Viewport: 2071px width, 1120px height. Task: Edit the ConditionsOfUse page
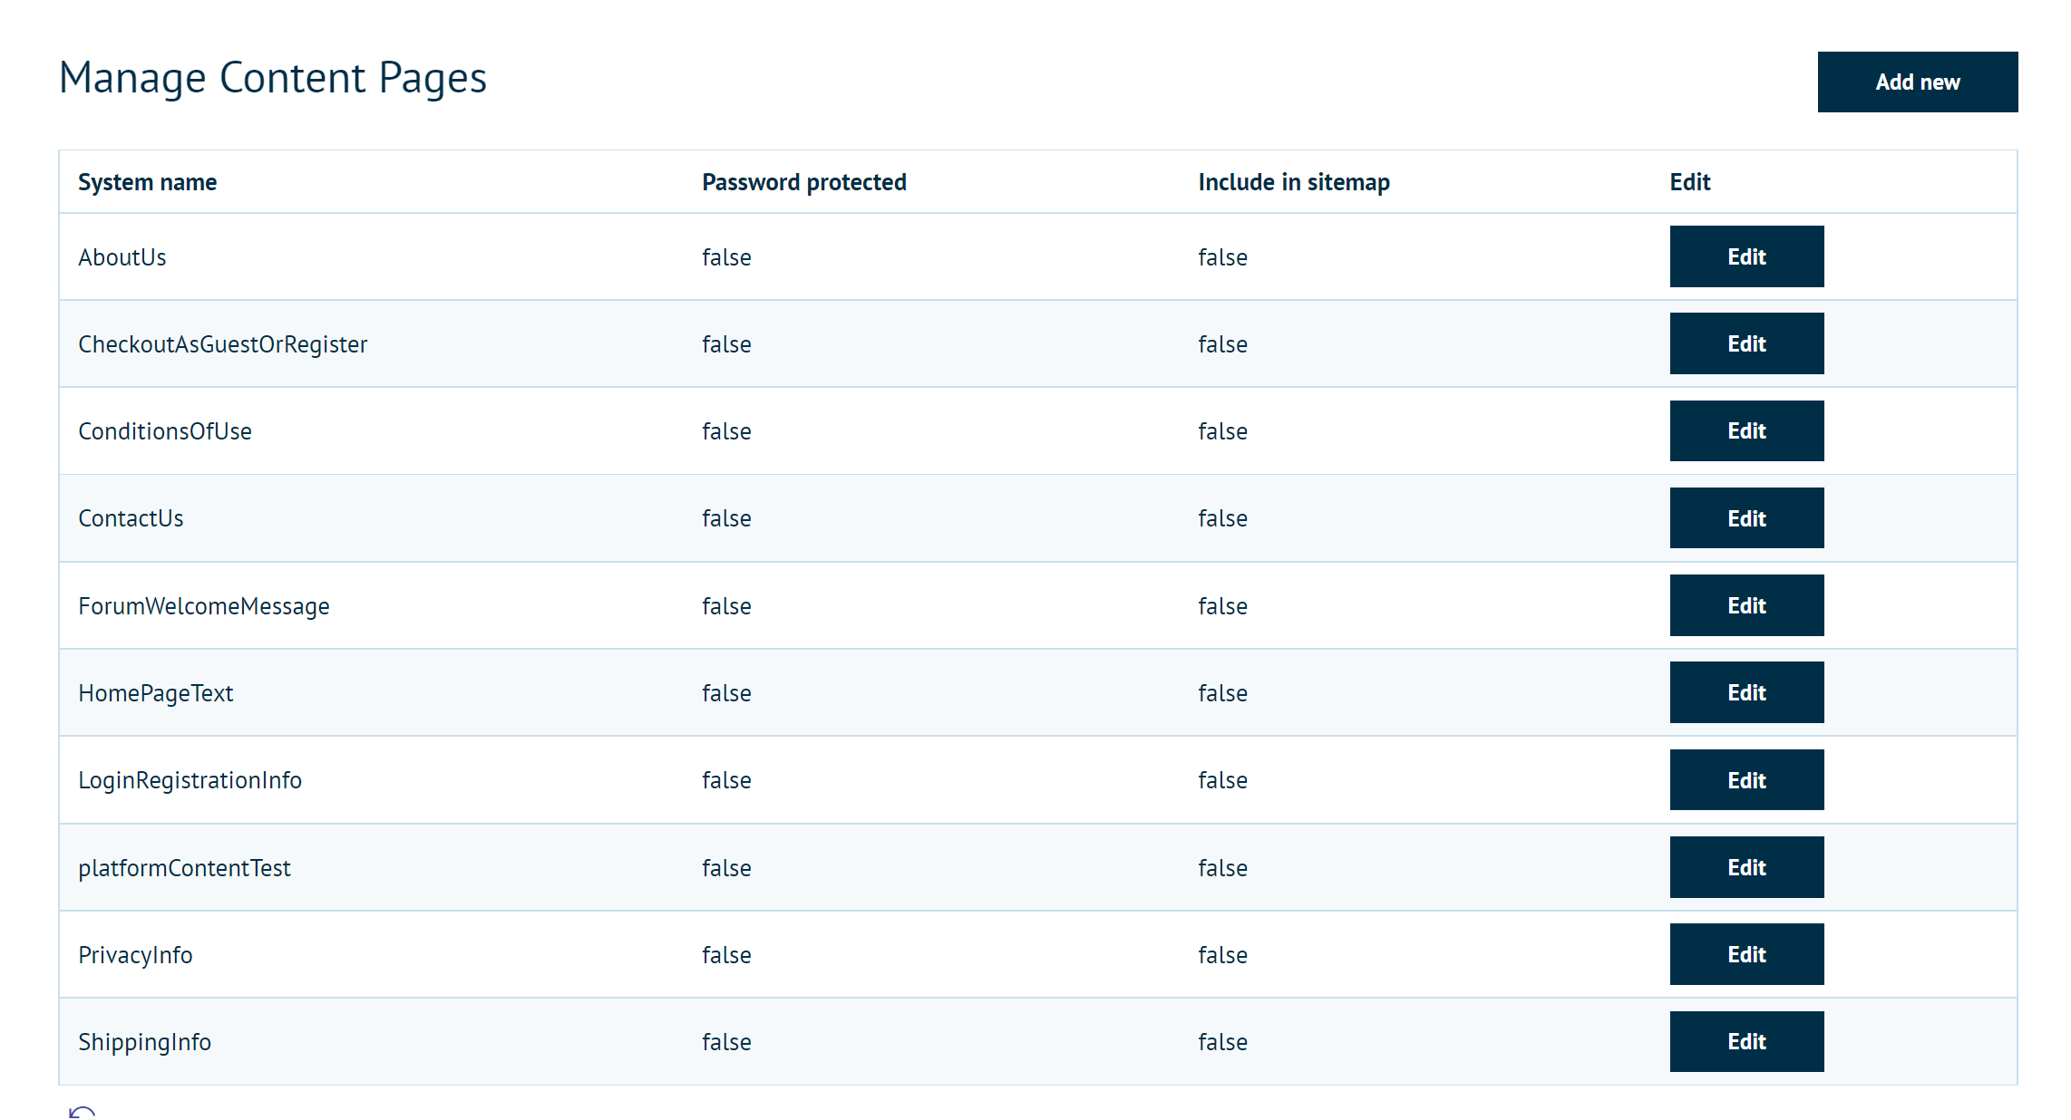[x=1745, y=431]
